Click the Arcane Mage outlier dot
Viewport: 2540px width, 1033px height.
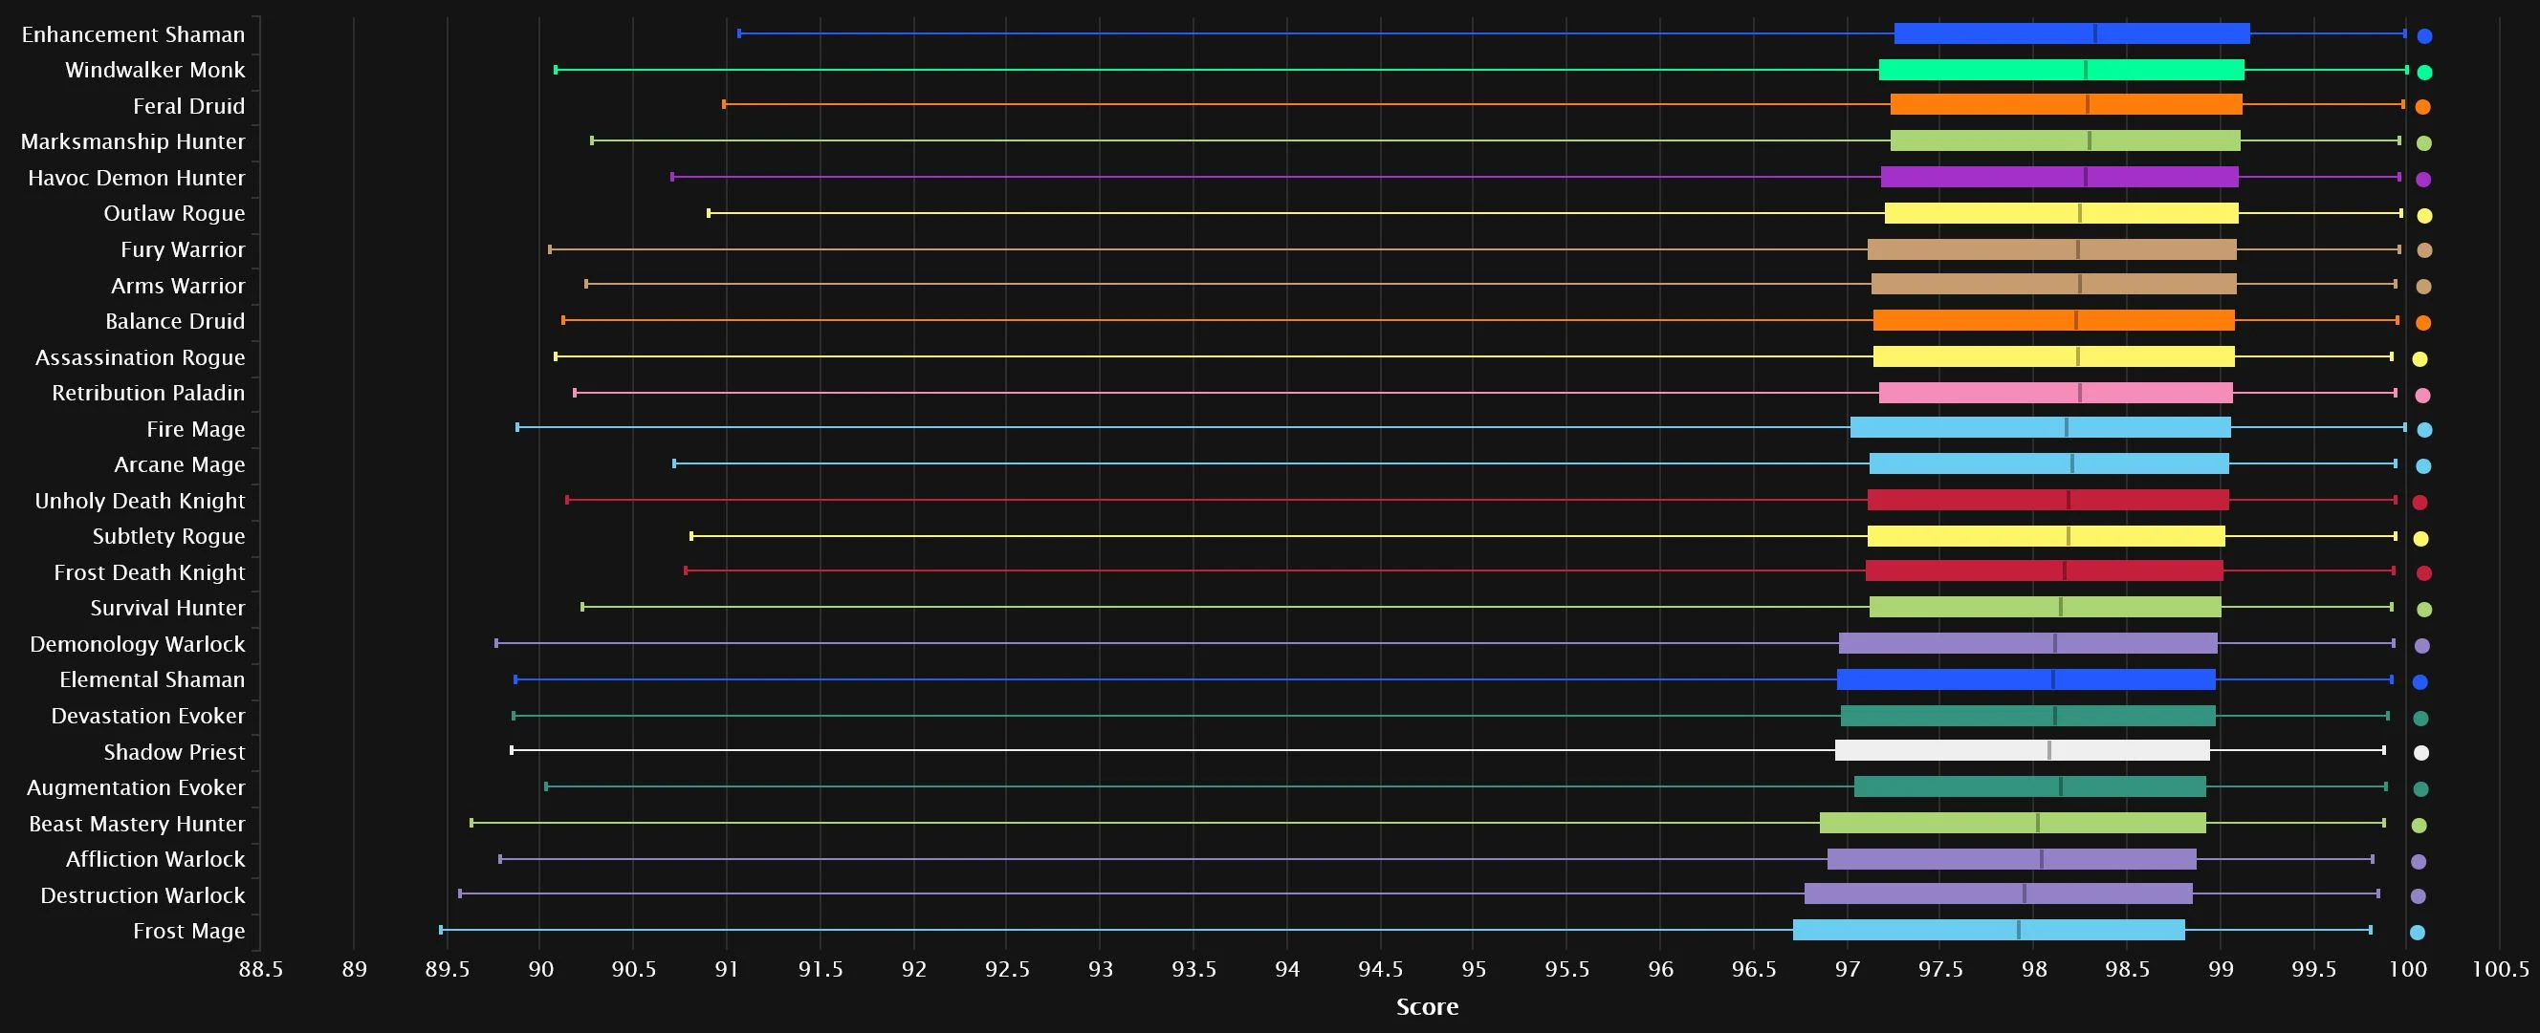tap(2423, 466)
